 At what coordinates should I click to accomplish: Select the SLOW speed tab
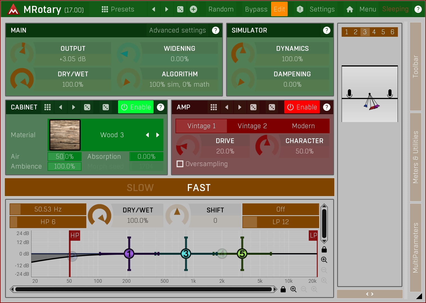click(x=140, y=187)
